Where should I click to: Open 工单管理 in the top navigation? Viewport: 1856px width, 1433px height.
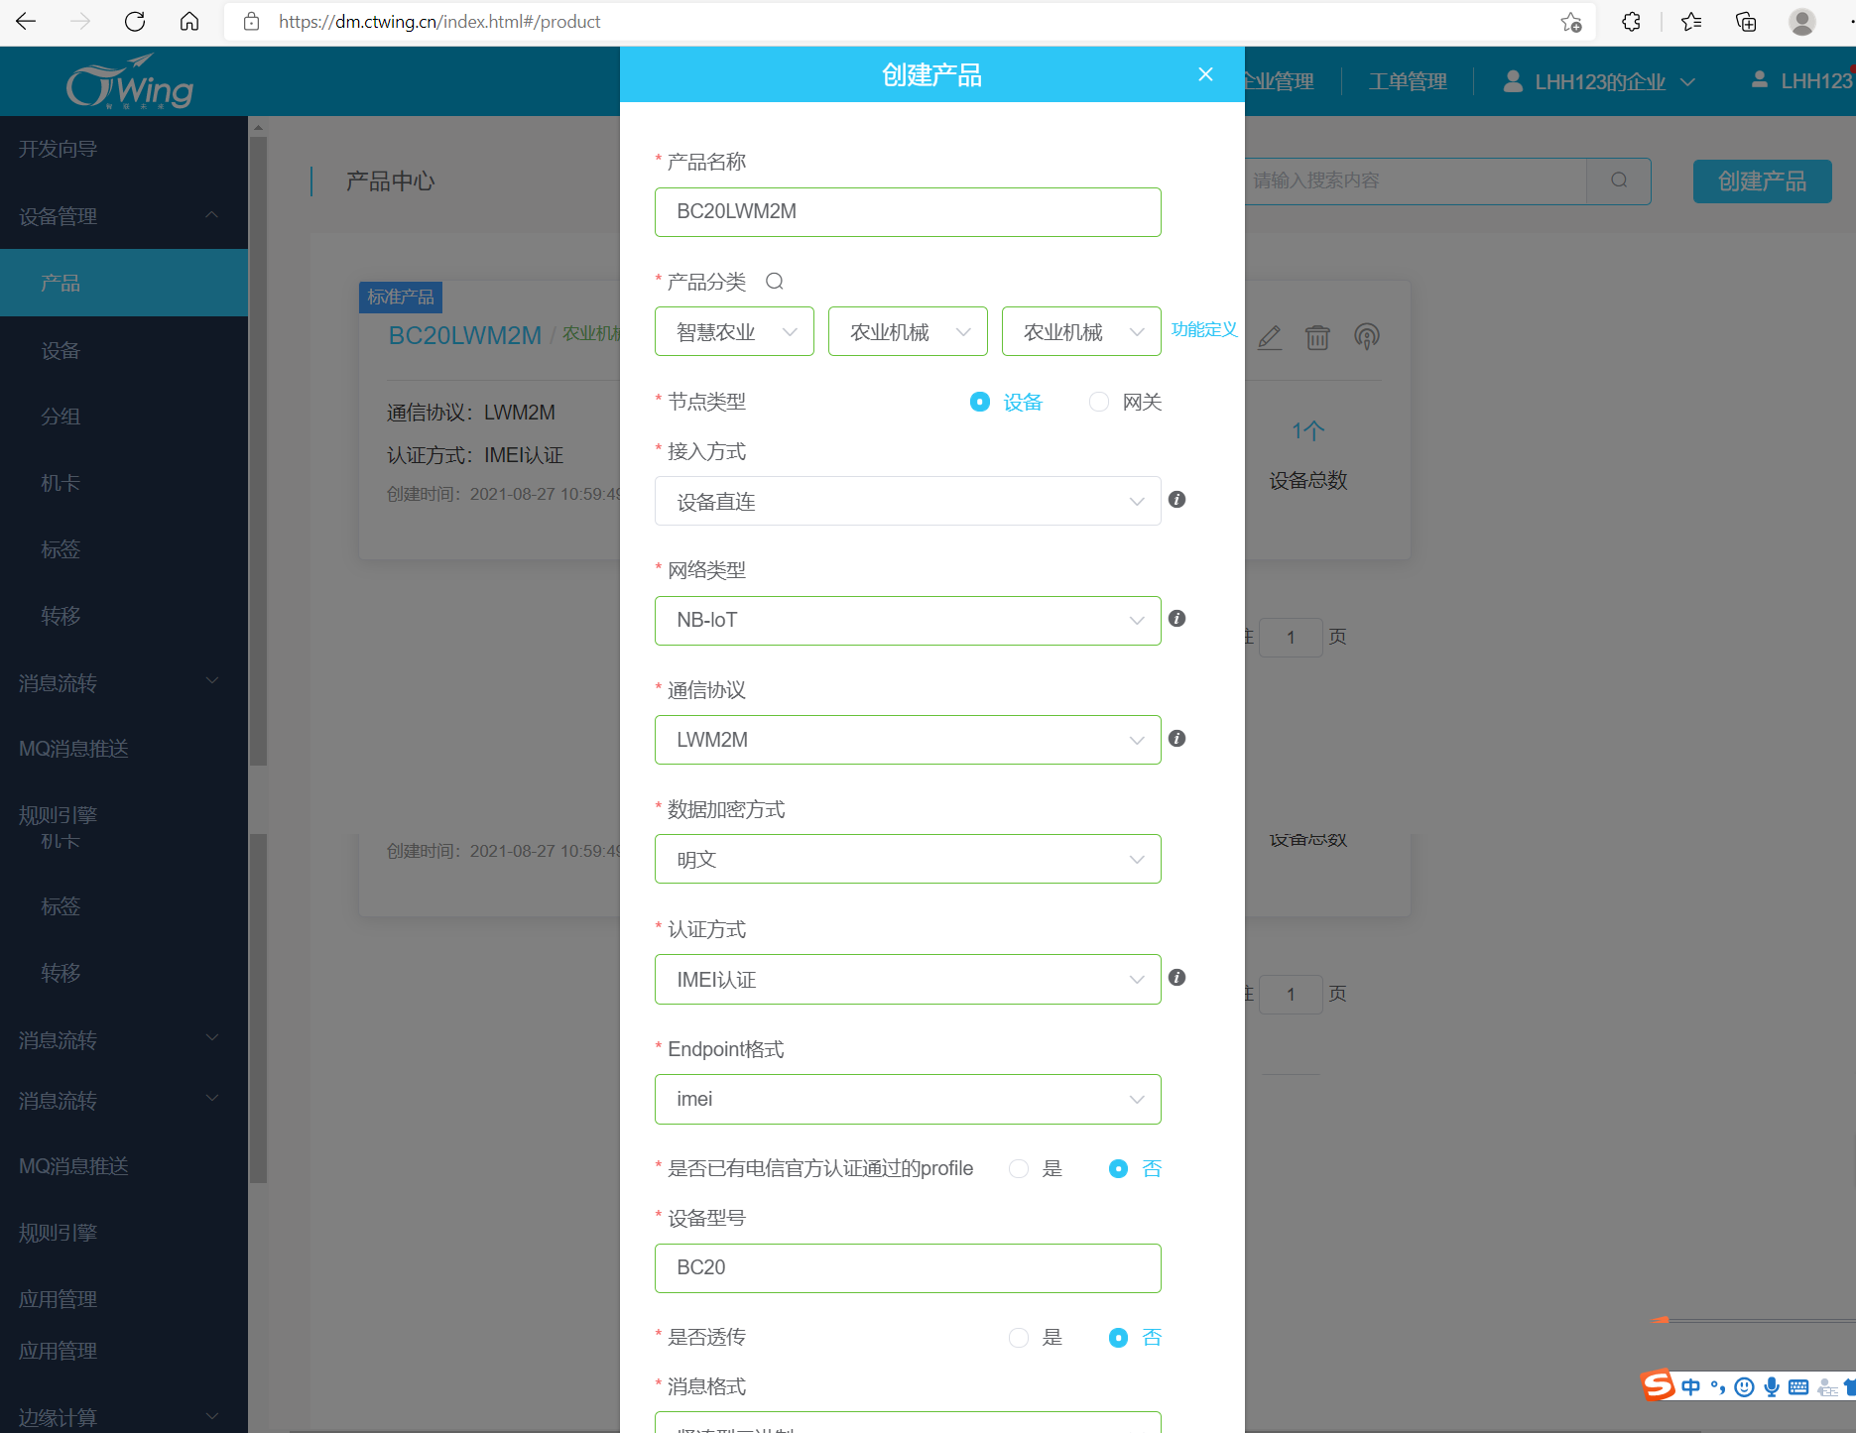1408,81
